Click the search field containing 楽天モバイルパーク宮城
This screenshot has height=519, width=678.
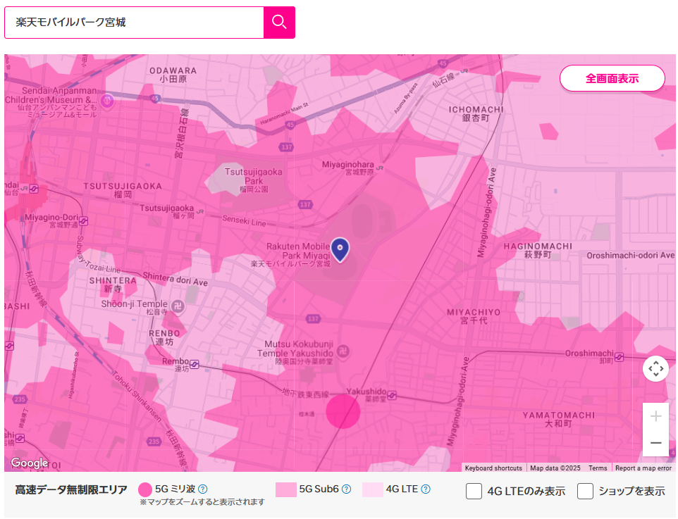tap(134, 23)
